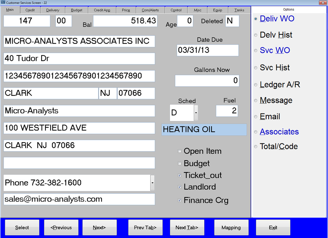Viewport: 328px width, 238px height.
Task: Click the Fuel code field showing 2
Action: tap(227, 111)
